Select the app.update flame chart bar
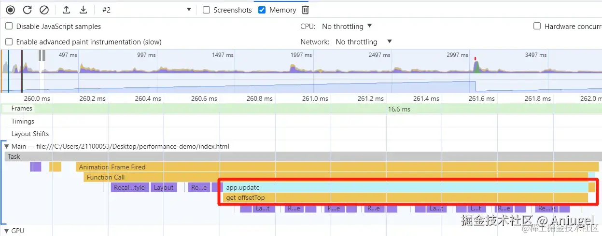 coord(405,187)
